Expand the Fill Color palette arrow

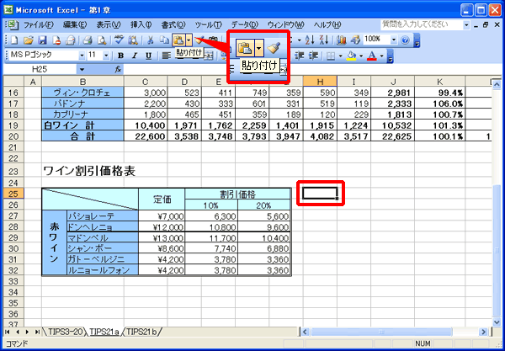tap(361, 56)
